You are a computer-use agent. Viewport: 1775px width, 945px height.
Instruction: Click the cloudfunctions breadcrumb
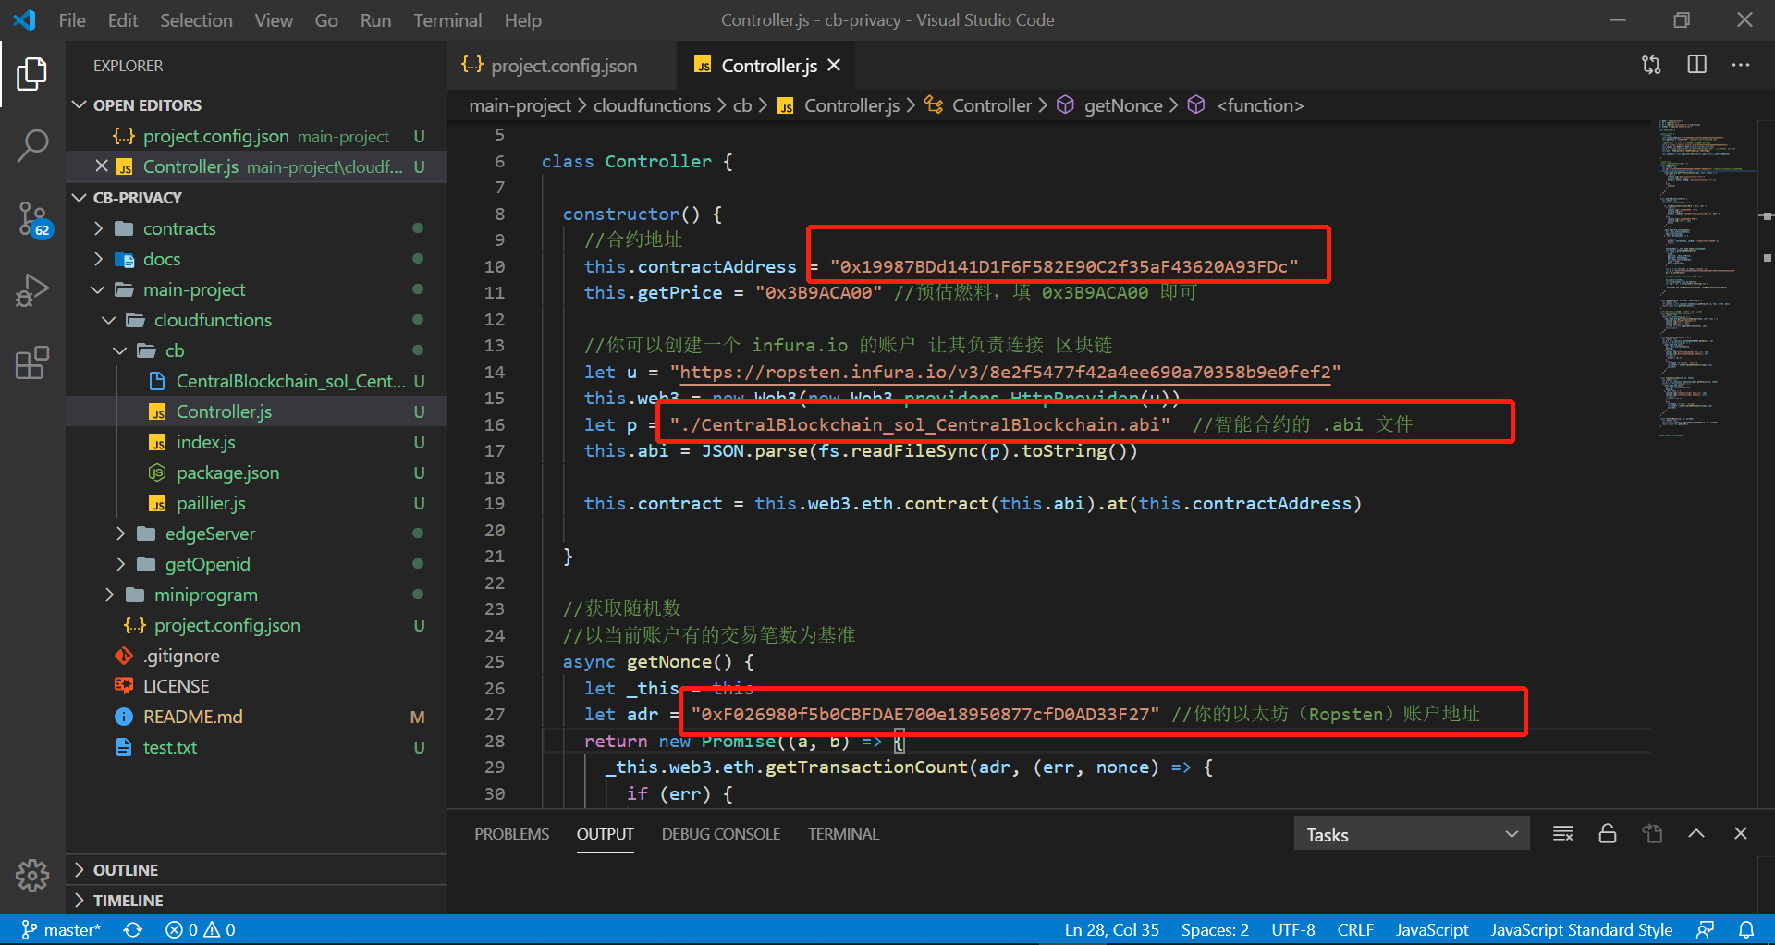pos(652,105)
